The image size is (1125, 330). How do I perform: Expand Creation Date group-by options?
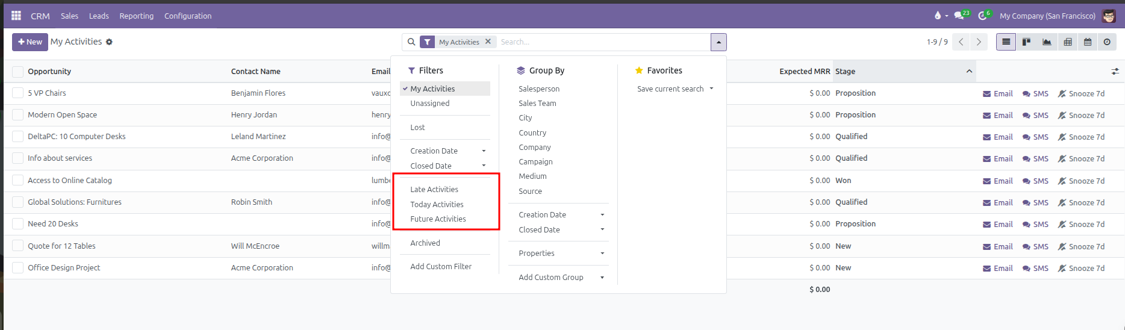click(558, 214)
